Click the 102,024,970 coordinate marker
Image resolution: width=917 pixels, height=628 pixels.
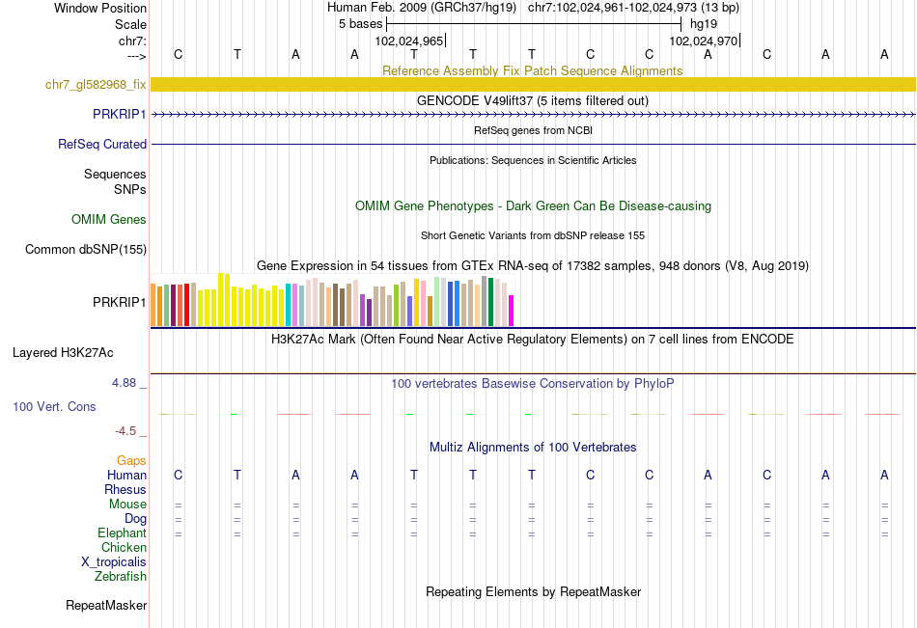tap(704, 41)
